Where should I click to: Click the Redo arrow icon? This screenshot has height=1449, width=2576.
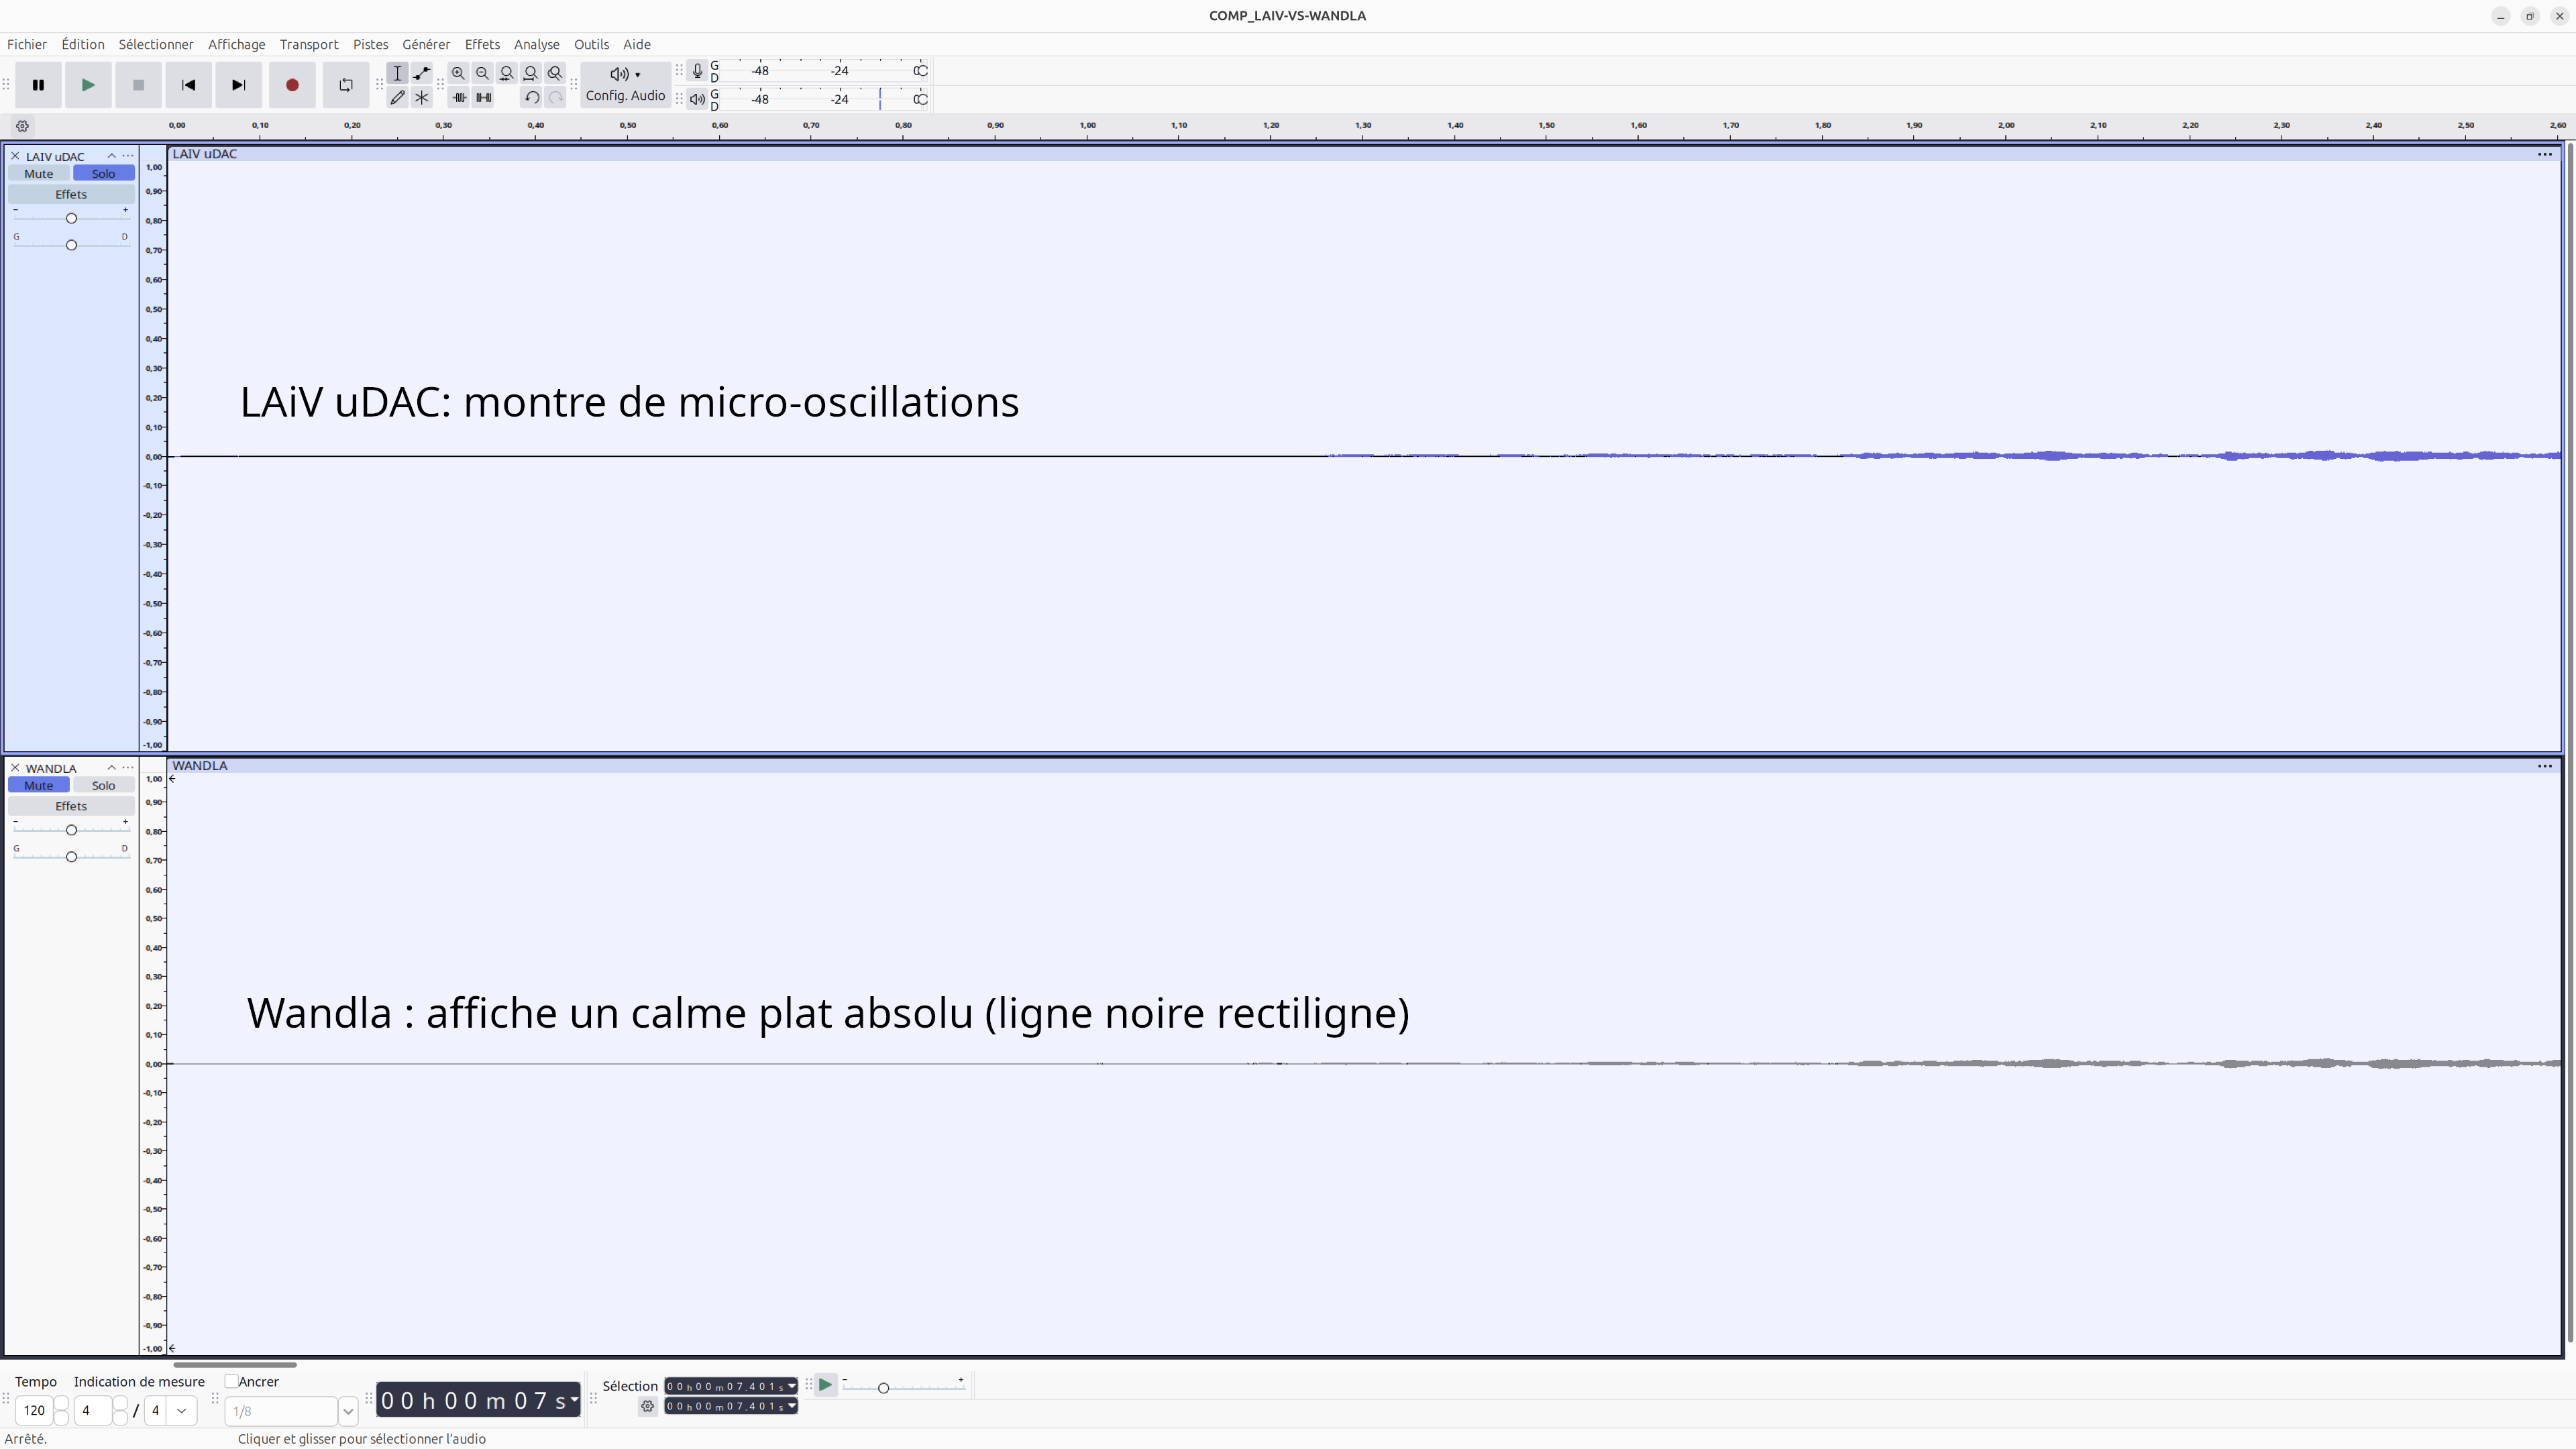[x=556, y=97]
